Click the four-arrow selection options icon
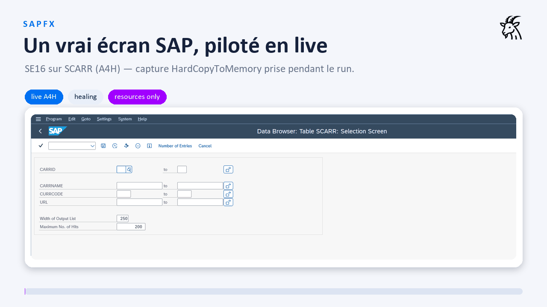The width and height of the screenshot is (547, 307). [x=126, y=146]
